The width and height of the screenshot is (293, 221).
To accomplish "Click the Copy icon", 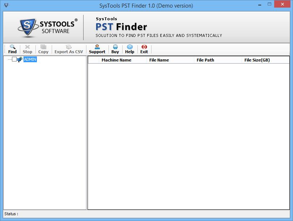I will click(x=43, y=48).
